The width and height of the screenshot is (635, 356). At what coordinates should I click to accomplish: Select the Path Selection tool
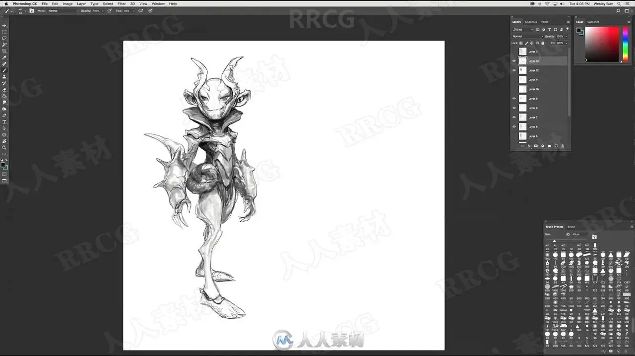tap(4, 128)
